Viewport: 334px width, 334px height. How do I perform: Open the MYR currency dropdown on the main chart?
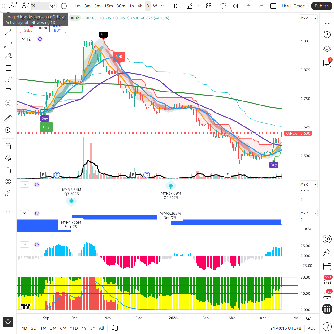[308, 18]
